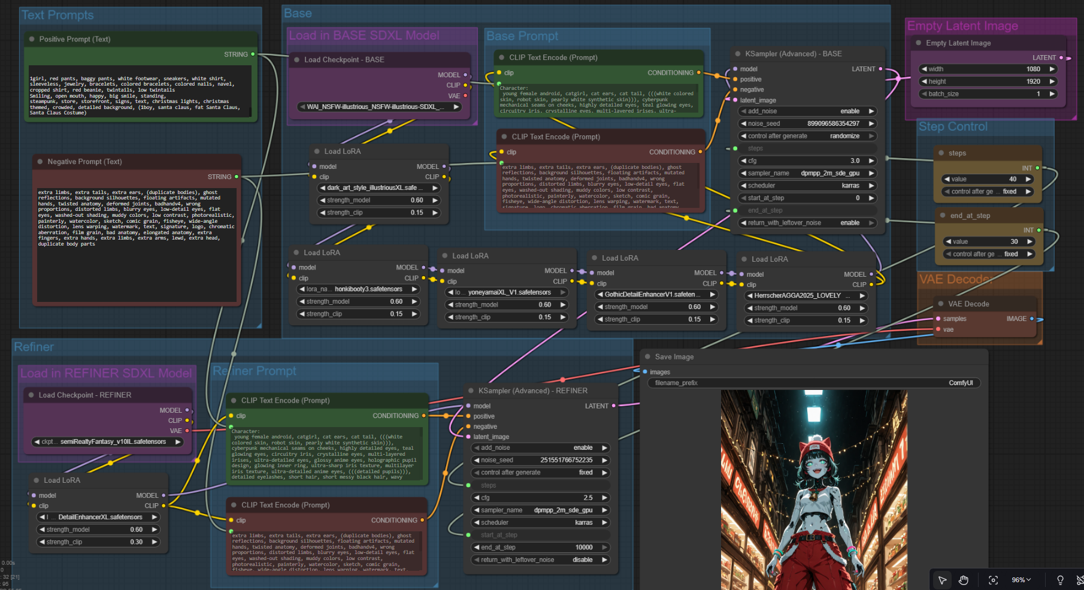Increase strength_clip of DetailEnhancerXL LoRA
Viewport: 1084px width, 590px height.
pyautogui.click(x=155, y=542)
